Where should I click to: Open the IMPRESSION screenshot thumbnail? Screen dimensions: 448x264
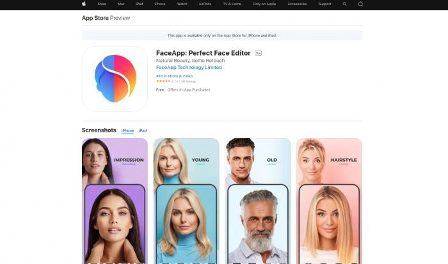[115, 201]
